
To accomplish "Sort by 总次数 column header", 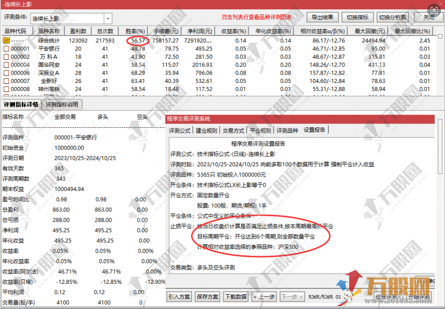I will (x=105, y=31).
